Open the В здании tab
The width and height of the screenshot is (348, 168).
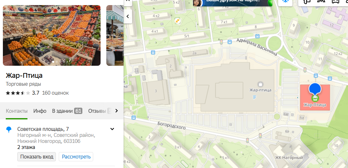click(67, 111)
